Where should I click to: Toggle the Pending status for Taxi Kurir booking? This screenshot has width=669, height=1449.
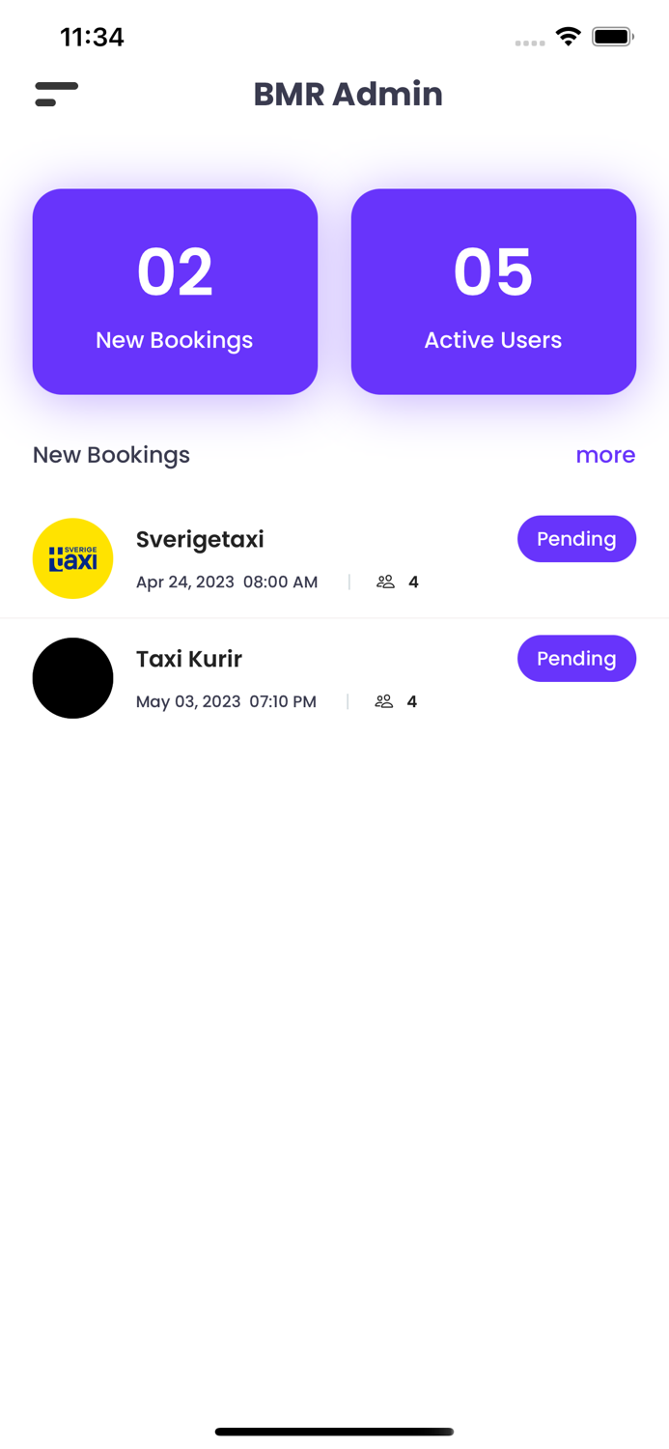point(576,658)
